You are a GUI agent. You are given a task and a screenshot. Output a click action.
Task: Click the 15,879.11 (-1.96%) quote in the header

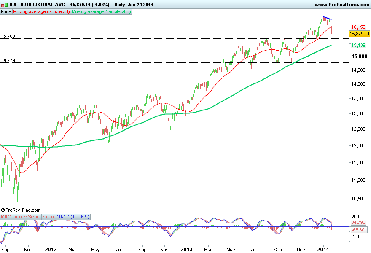click(90, 5)
